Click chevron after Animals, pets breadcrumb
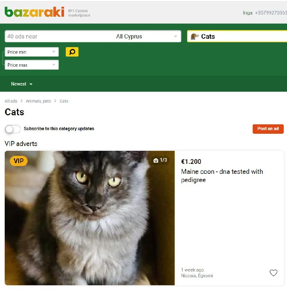The height and width of the screenshot is (290, 287). point(55,101)
